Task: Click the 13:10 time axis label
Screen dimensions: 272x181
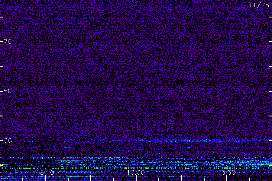Action: (45, 172)
